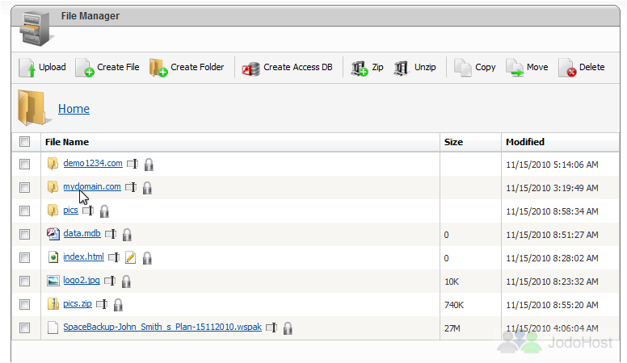Click the Create File icon
This screenshot has width=627, height=363.
(x=85, y=68)
